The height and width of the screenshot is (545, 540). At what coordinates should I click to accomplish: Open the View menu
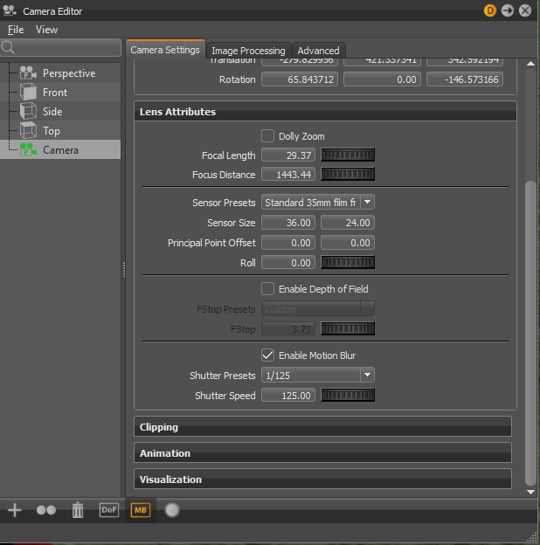pyautogui.click(x=46, y=30)
